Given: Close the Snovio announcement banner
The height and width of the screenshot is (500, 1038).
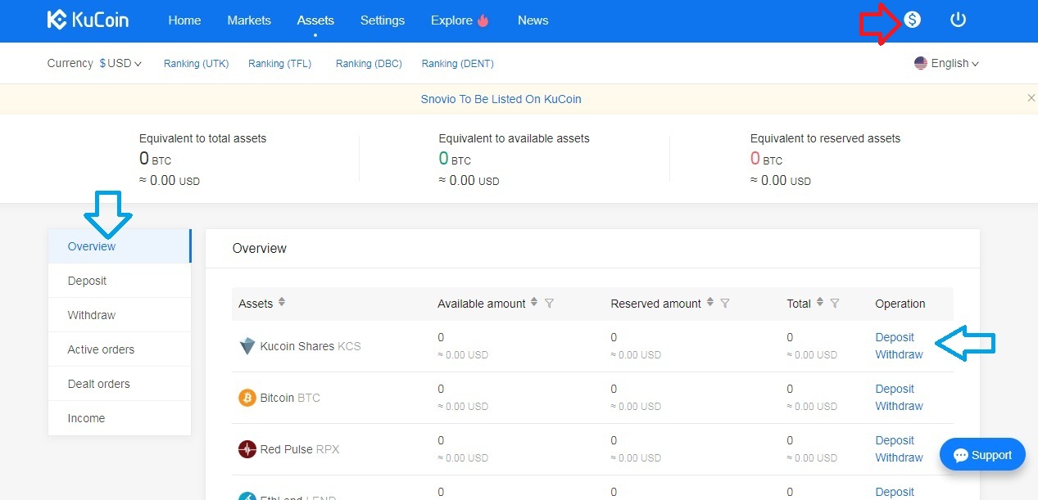Looking at the screenshot, I should [1031, 98].
